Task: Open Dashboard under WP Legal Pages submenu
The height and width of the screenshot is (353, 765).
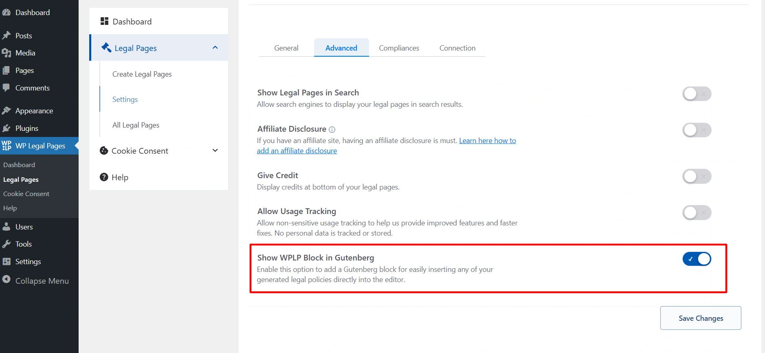Action: tap(19, 165)
